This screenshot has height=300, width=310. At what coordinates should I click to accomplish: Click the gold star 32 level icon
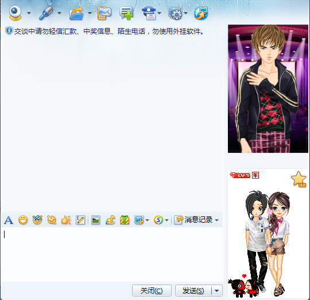click(299, 179)
